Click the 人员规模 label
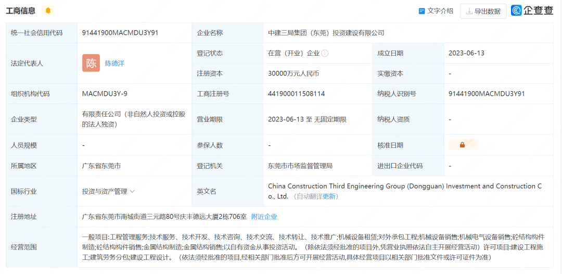Screen dimensions: 562x274 pyautogui.click(x=23, y=145)
